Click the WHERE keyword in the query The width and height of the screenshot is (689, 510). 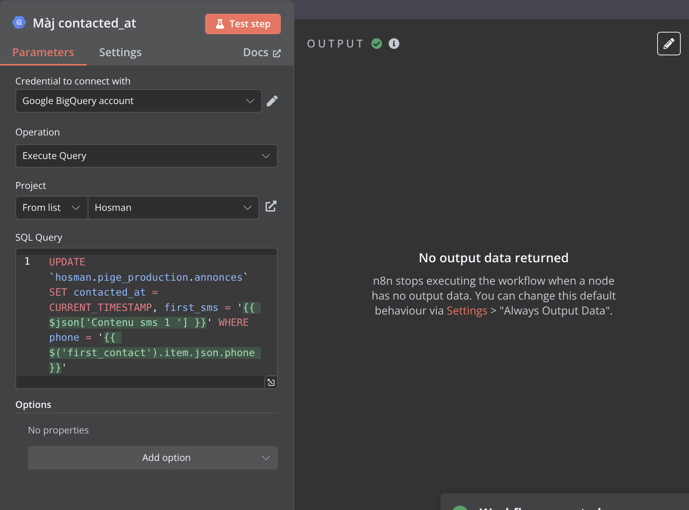coord(233,323)
